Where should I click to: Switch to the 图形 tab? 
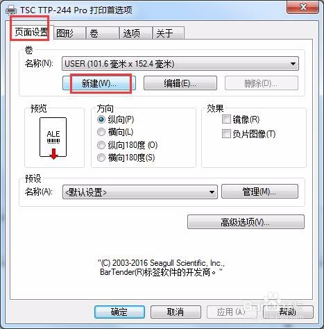(x=69, y=33)
